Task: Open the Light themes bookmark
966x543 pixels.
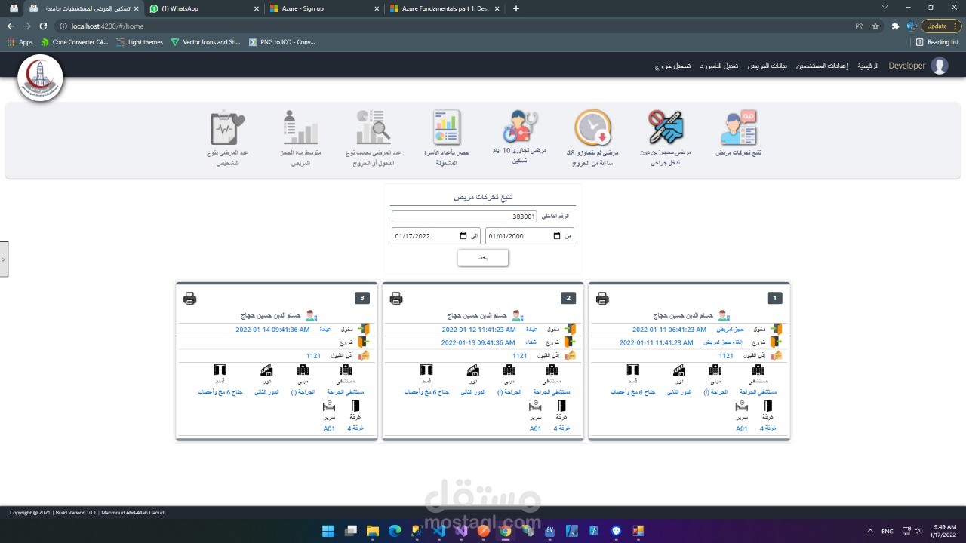Action: 140,42
